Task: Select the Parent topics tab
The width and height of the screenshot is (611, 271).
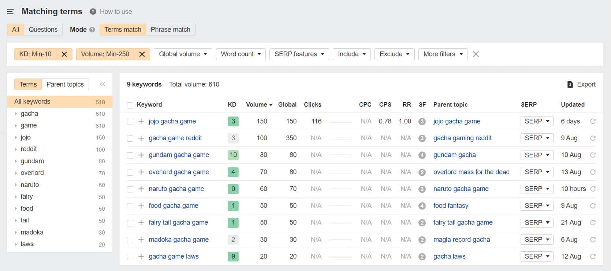Action: click(x=65, y=84)
